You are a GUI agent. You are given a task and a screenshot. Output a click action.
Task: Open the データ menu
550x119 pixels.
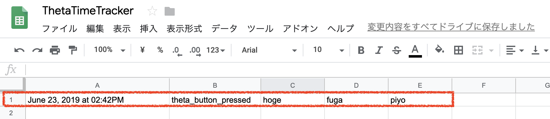click(224, 28)
